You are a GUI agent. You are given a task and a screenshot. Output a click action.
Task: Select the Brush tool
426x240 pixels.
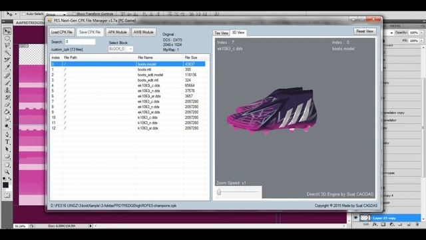coord(7,83)
